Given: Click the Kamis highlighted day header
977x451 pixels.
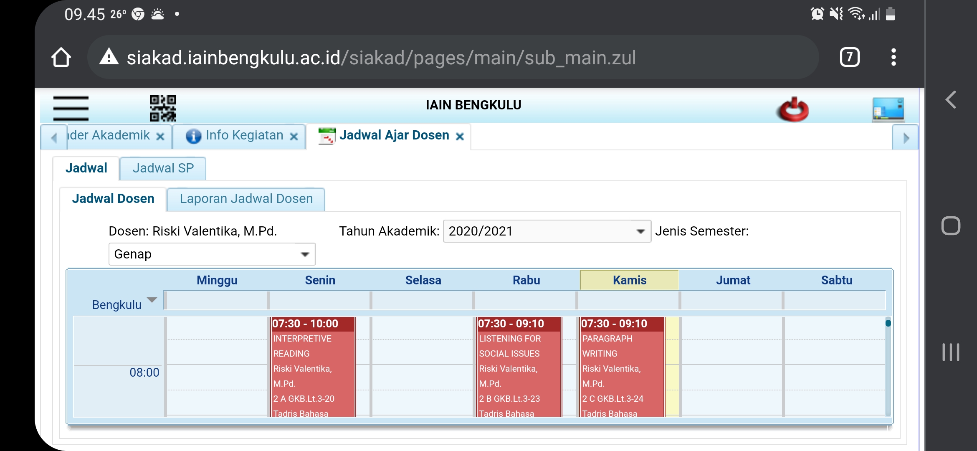Looking at the screenshot, I should pos(629,280).
